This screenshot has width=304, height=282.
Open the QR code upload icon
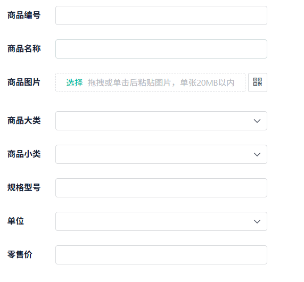pos(258,82)
